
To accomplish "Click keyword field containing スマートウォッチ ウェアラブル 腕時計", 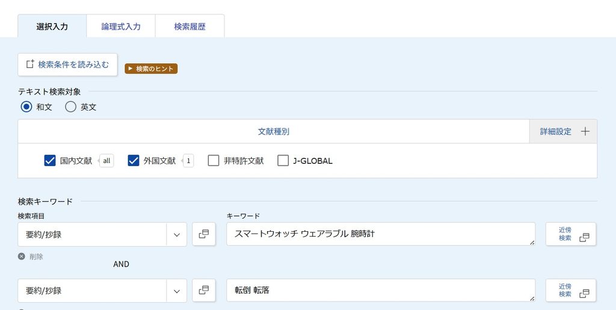I will coord(381,234).
